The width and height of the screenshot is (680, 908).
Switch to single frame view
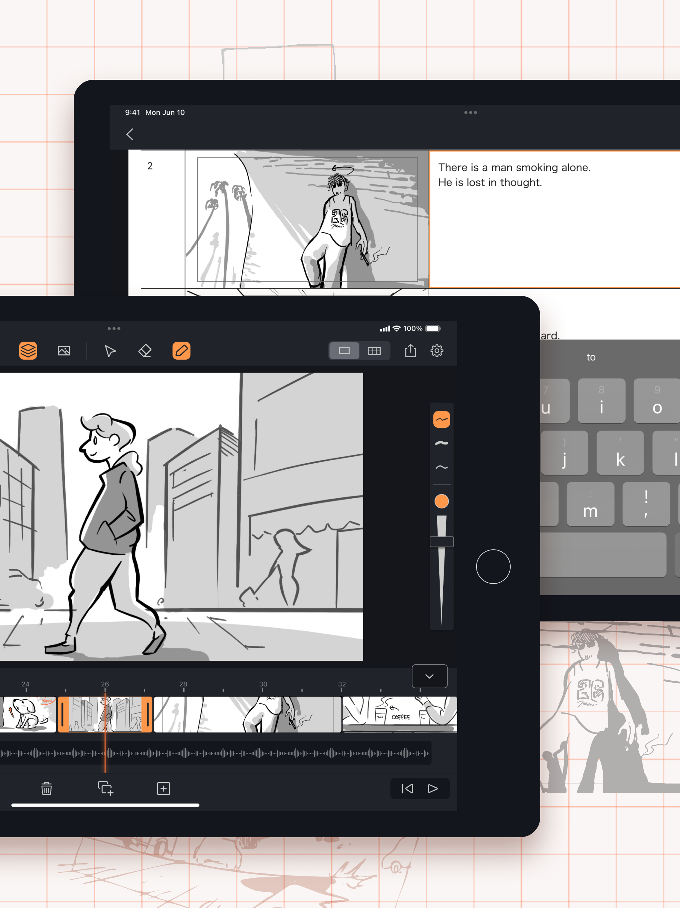pyautogui.click(x=344, y=351)
